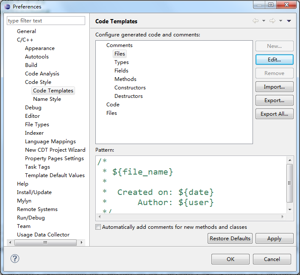The image size is (300, 275).
Task: Click pattern scrollbar up arrow
Action: [x=290, y=160]
